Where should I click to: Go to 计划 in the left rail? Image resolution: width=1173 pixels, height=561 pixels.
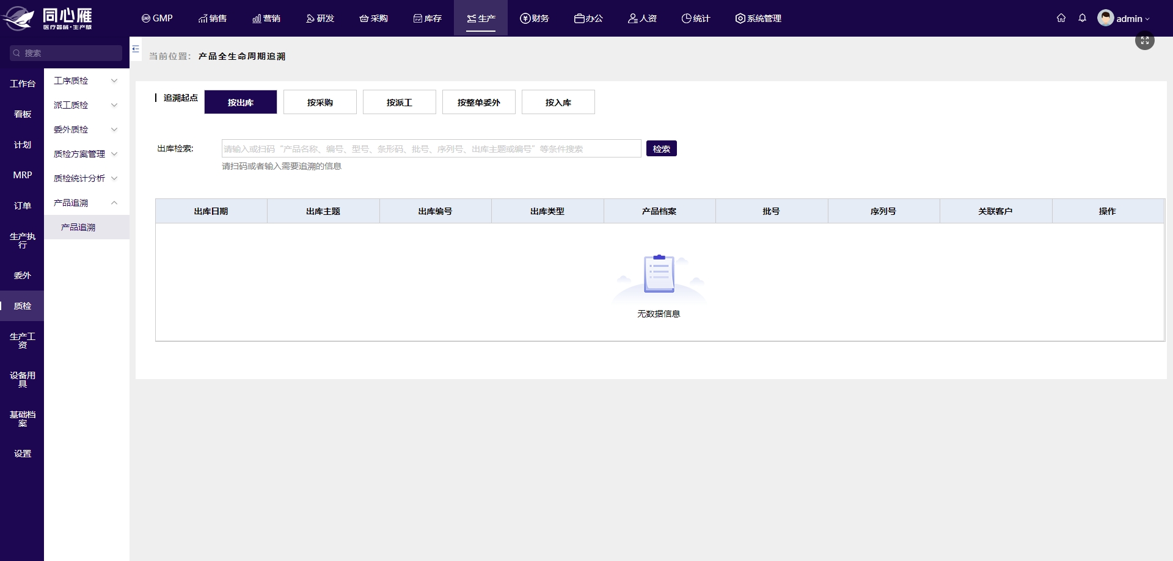pos(22,145)
